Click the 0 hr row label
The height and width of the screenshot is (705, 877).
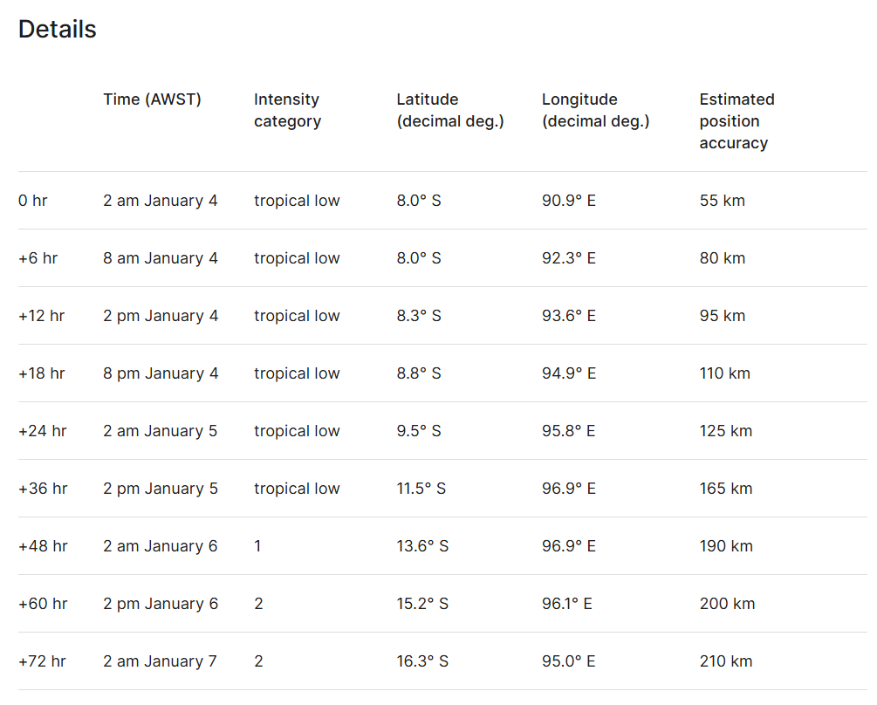pyautogui.click(x=33, y=201)
